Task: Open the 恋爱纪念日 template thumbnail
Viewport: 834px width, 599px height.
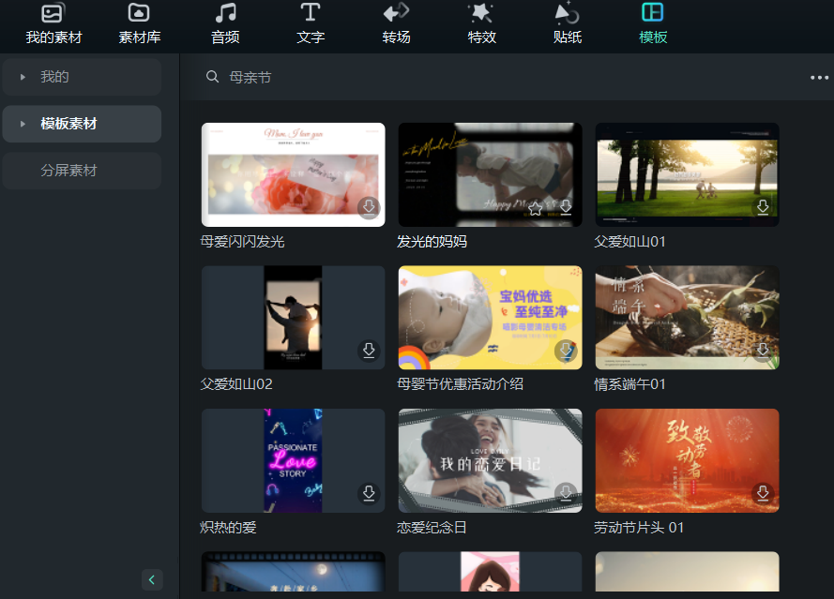Action: 490,460
